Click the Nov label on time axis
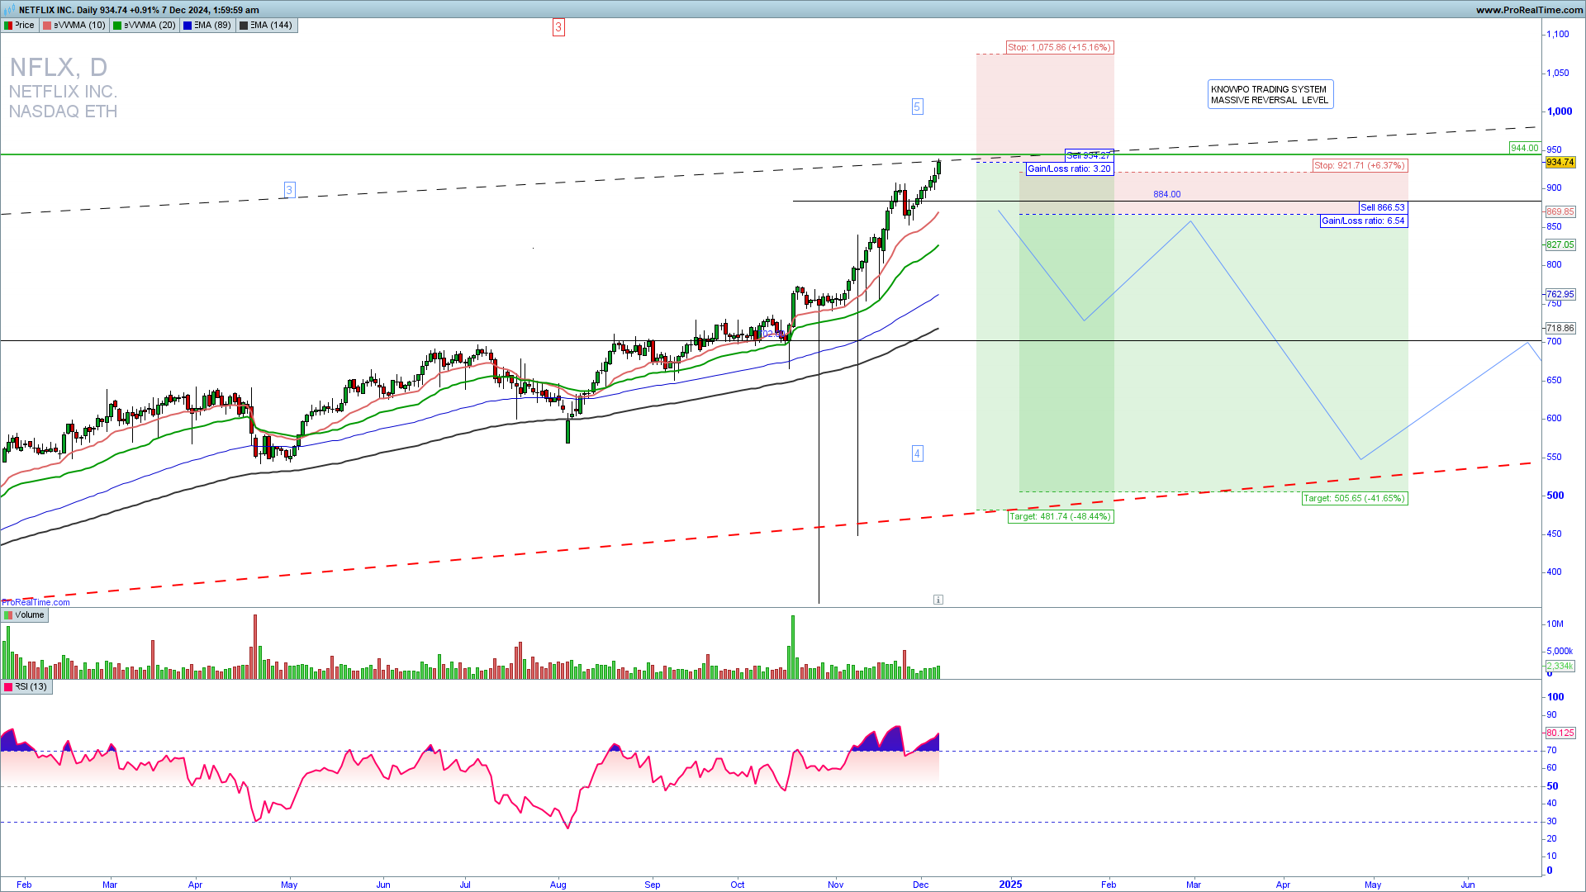This screenshot has width=1586, height=892. coord(836,885)
